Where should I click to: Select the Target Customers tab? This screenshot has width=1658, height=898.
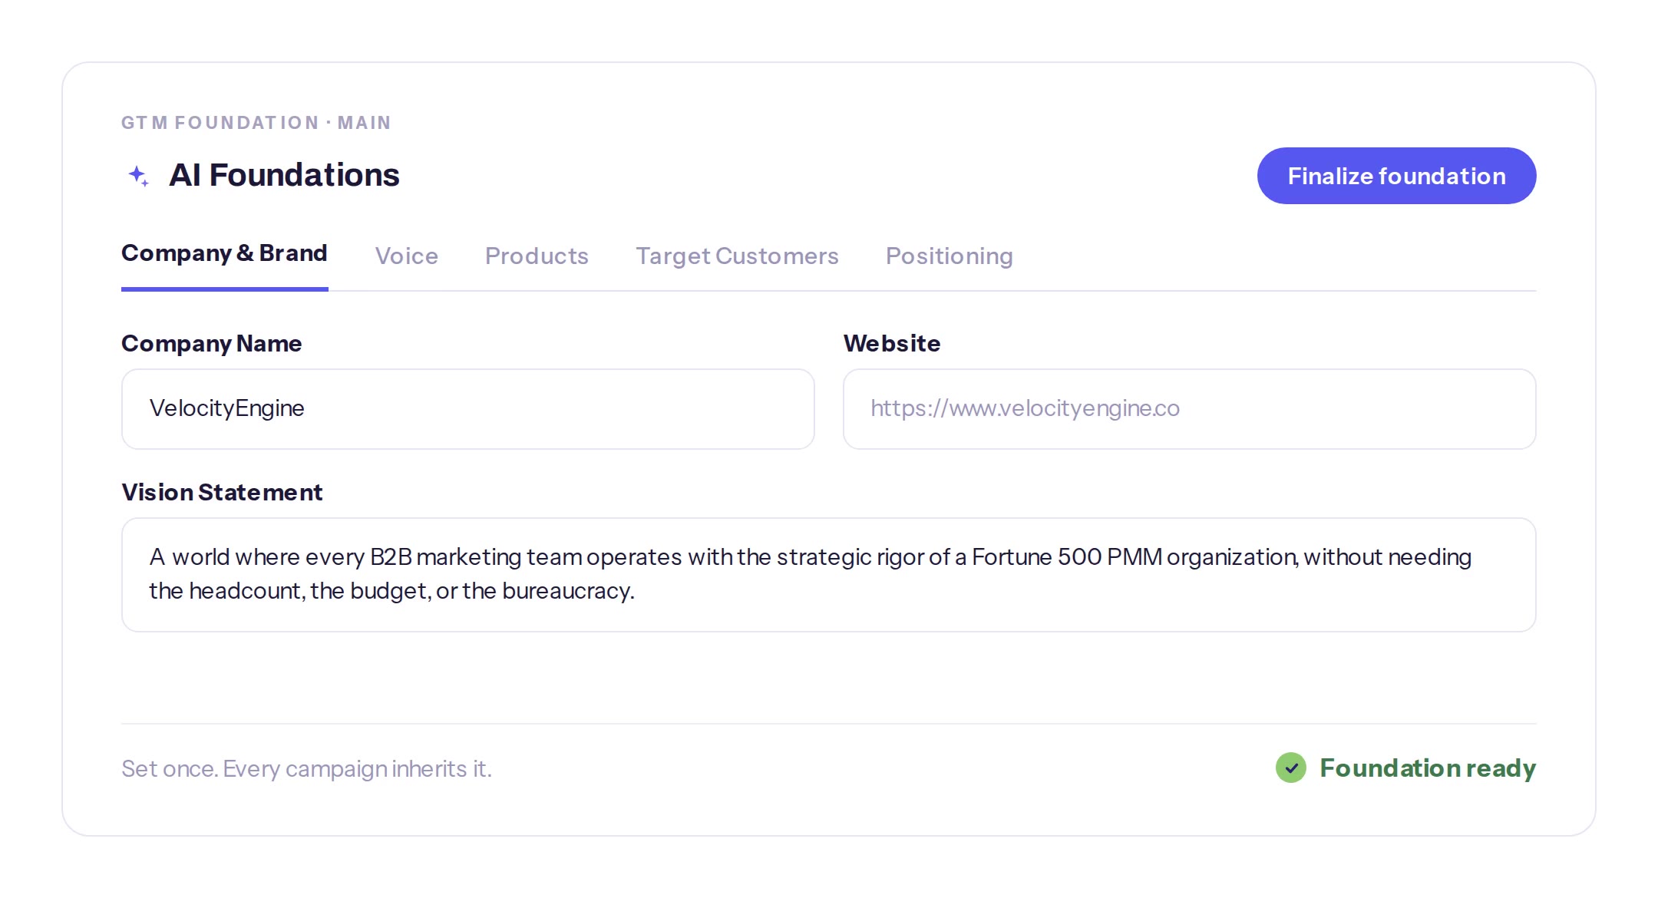click(737, 256)
